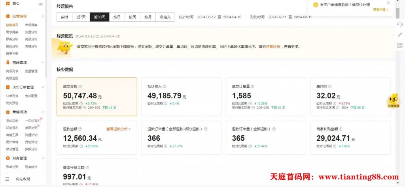Select the 商家补贴金额 29,024.71 data card

tap(350, 137)
